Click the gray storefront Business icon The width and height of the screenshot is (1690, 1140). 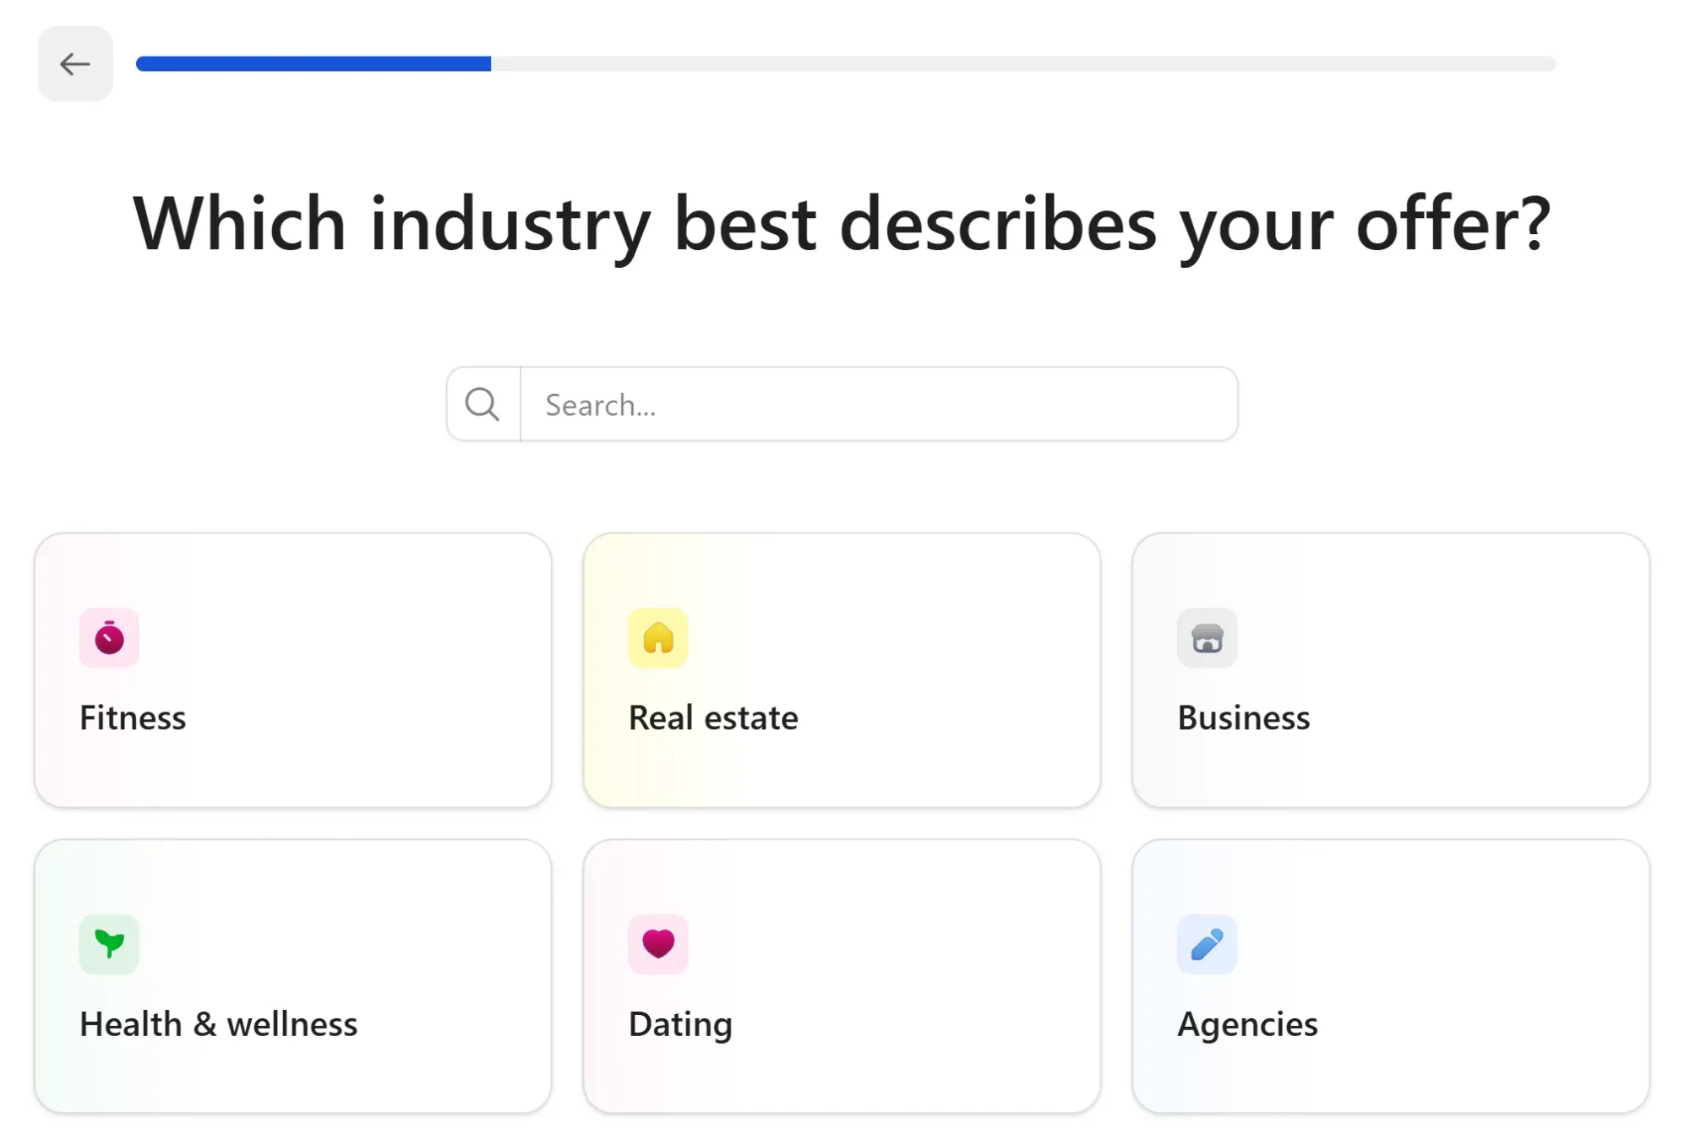1207,638
